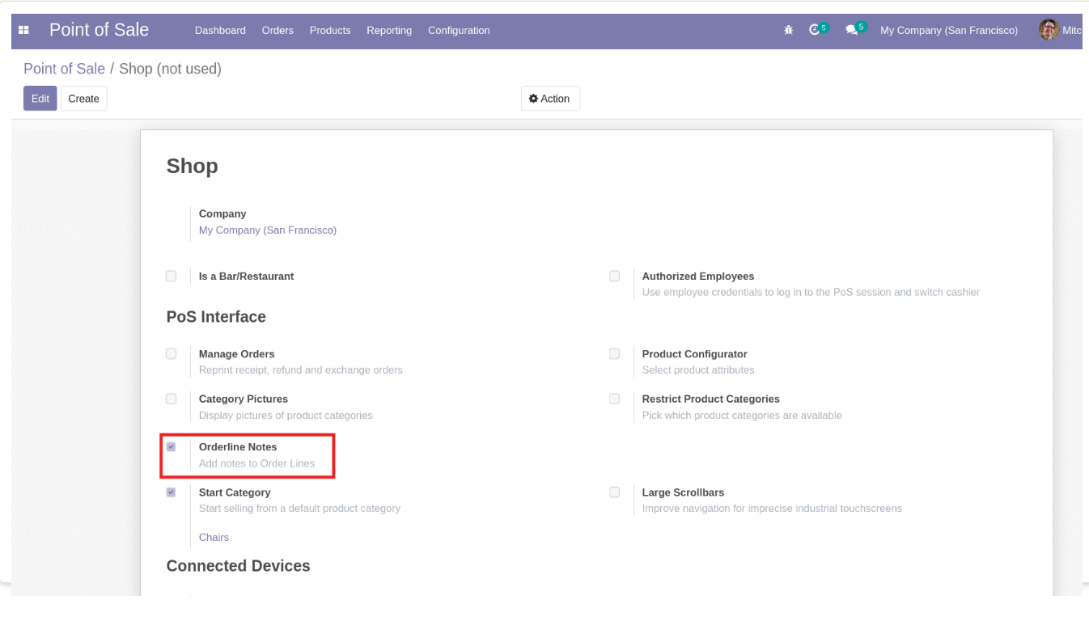The height and width of the screenshot is (617, 1089).
Task: Toggle the Is a Bar/Restaurant checkbox
Action: click(171, 276)
